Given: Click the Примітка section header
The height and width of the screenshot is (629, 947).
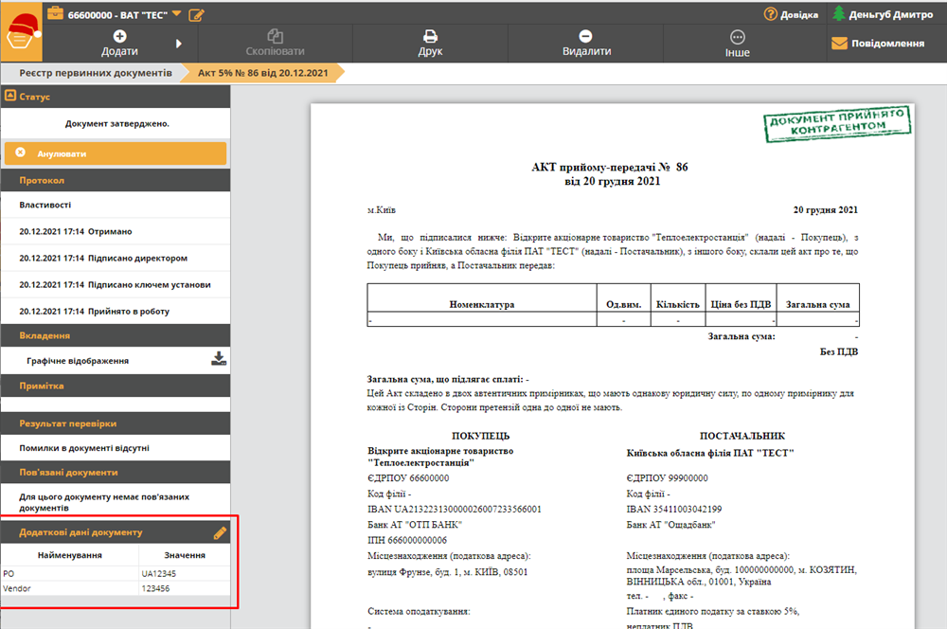Looking at the screenshot, I should point(116,386).
